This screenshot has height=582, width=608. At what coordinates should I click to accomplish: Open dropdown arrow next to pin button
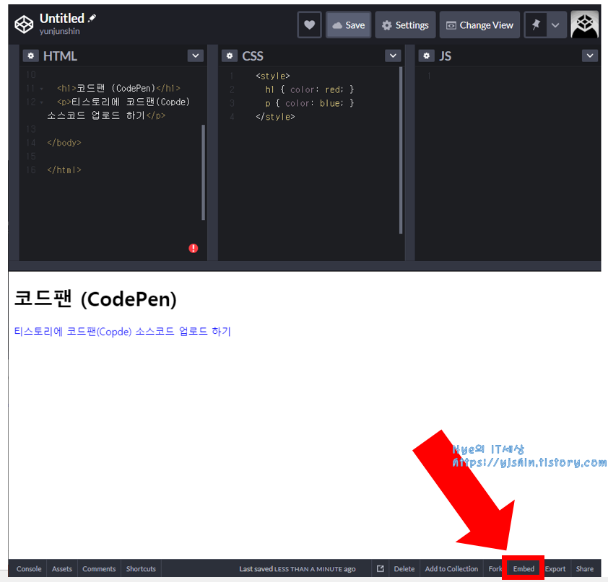555,25
